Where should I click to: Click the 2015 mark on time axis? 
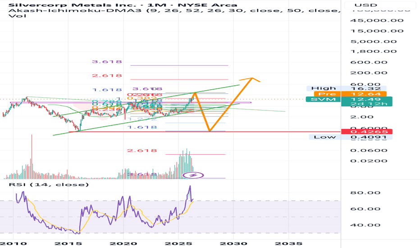point(68,243)
